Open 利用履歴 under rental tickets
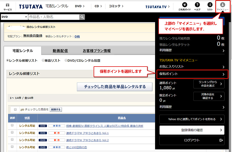 tap(192, 50)
